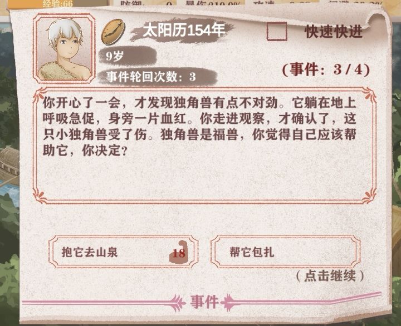The width and height of the screenshot is (401, 326).
Task: Click the white-haired character portrait
Action: tap(64, 48)
